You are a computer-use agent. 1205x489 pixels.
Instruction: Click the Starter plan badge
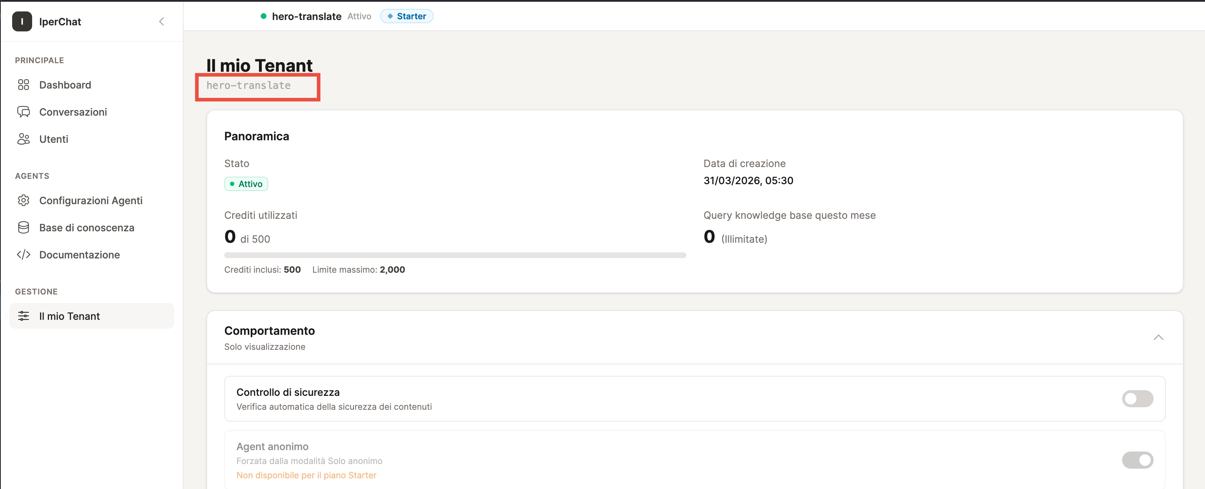(x=406, y=16)
